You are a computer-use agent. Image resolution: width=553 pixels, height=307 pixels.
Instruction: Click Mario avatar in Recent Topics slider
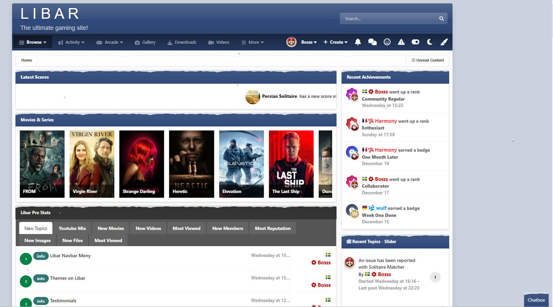pos(350,263)
